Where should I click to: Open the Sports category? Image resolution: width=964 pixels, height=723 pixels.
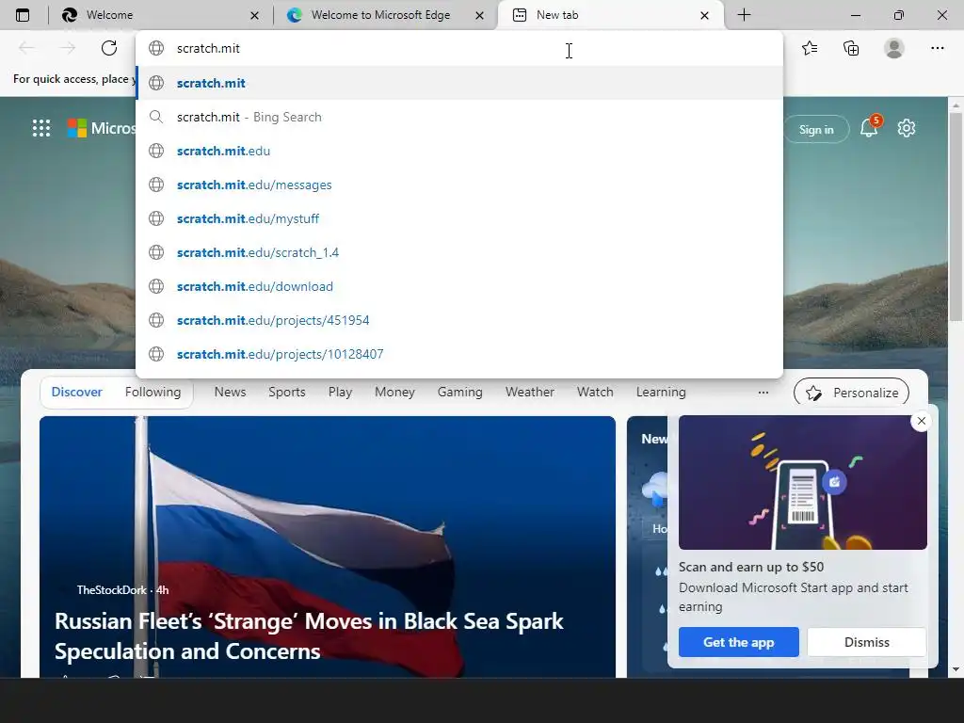pos(287,393)
